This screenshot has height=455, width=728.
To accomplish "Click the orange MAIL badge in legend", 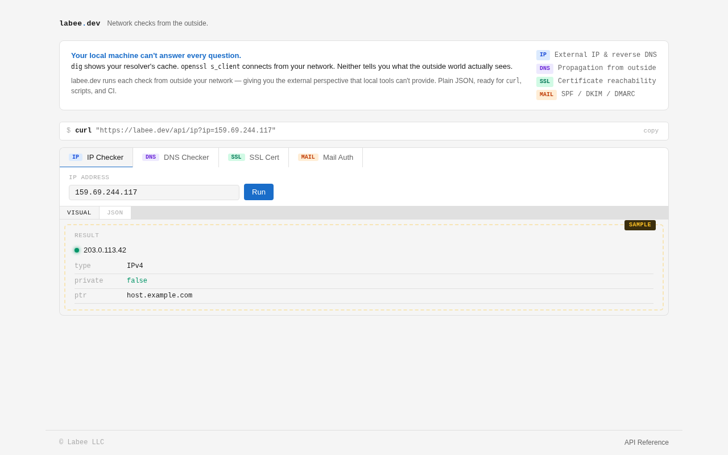I will pos(546,94).
